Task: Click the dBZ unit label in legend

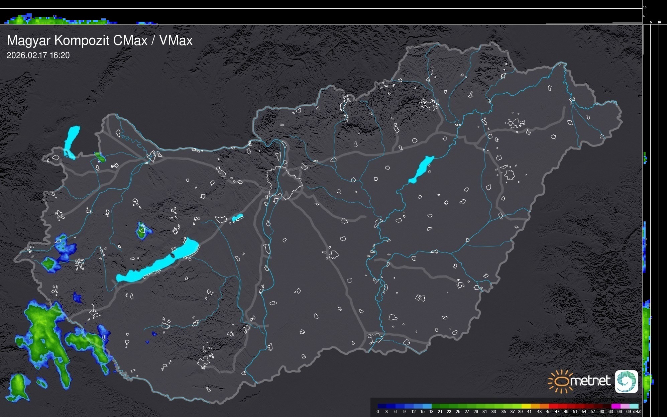Action: point(637,412)
